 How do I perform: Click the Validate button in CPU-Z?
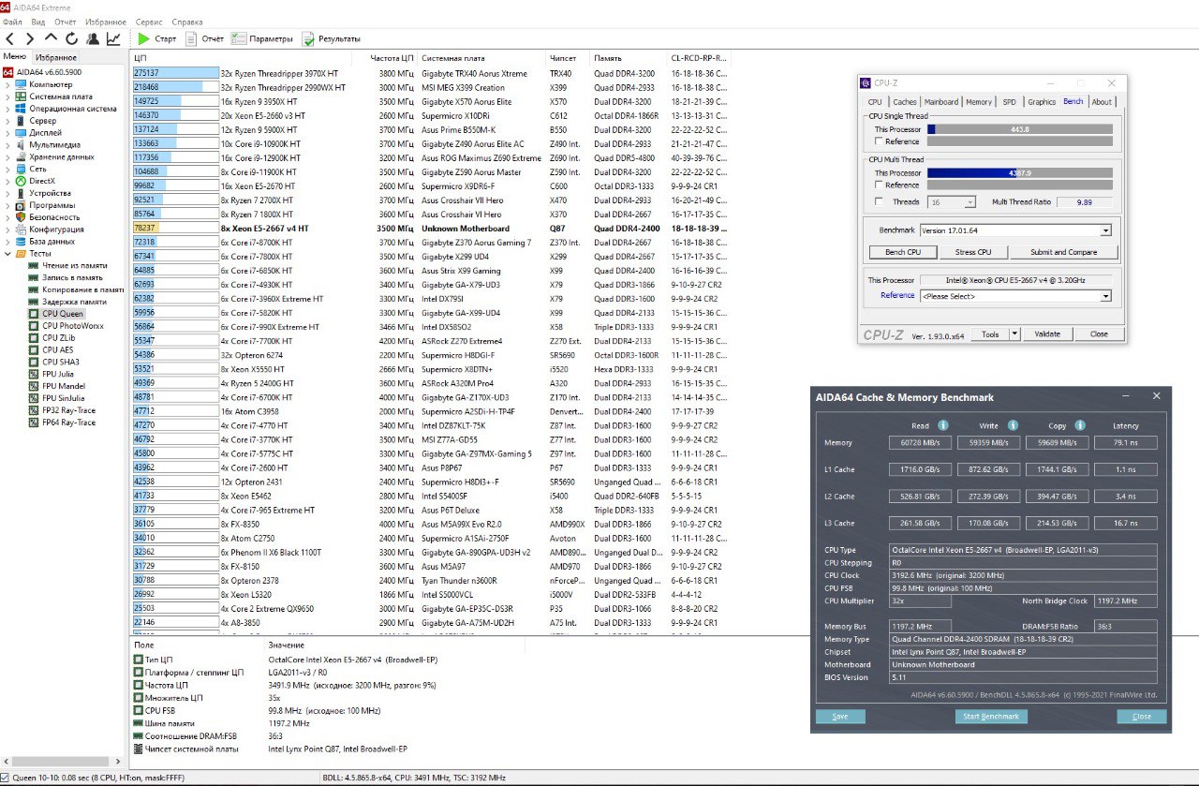(x=1047, y=334)
